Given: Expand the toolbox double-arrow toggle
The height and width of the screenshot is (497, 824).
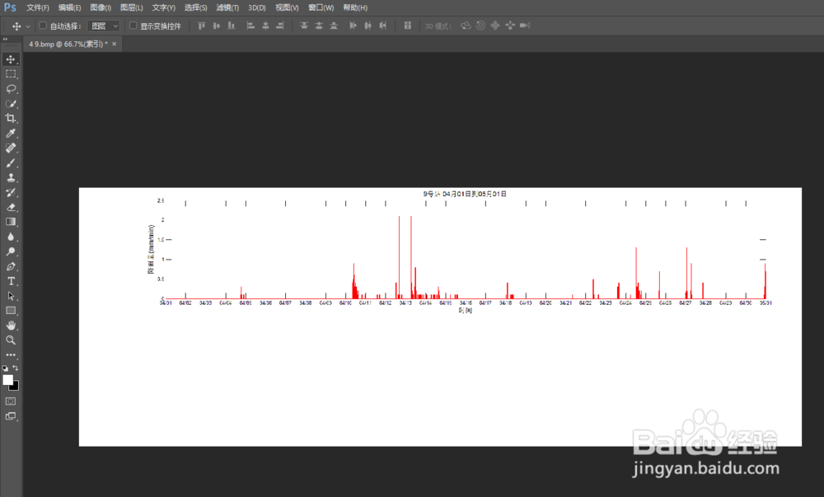Looking at the screenshot, I should pos(5,40).
